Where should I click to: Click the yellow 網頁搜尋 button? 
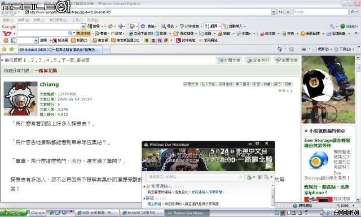tap(83, 33)
